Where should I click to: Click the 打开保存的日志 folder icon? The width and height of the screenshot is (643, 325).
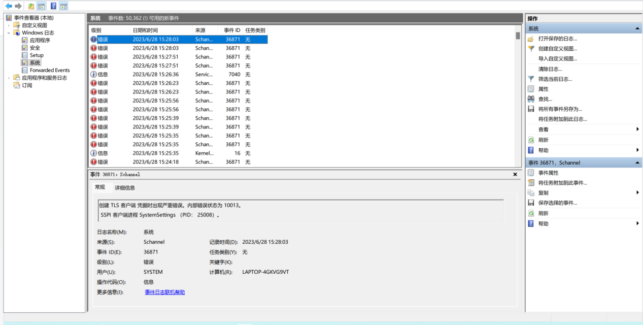tap(531, 39)
